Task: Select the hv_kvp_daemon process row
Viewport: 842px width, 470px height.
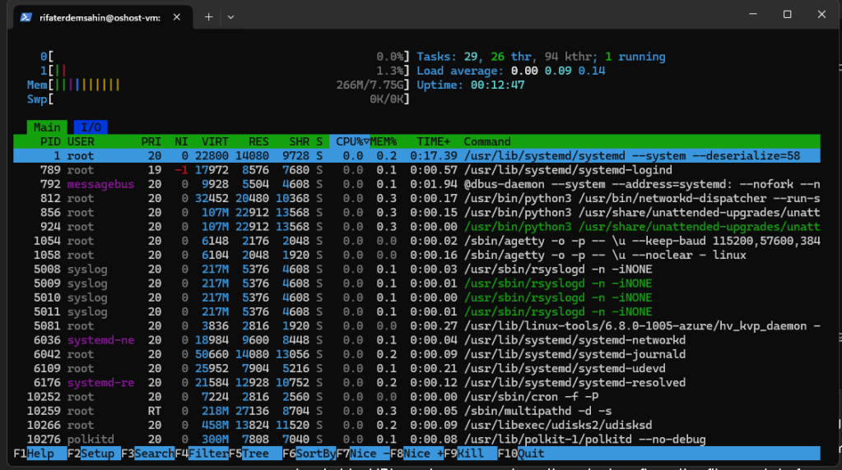Action: 416,326
